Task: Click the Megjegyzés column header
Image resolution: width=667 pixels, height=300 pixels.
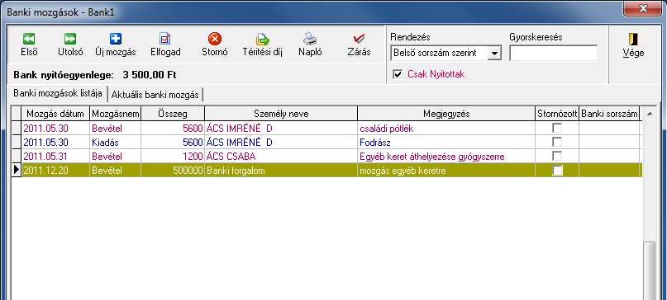Action: [x=446, y=113]
